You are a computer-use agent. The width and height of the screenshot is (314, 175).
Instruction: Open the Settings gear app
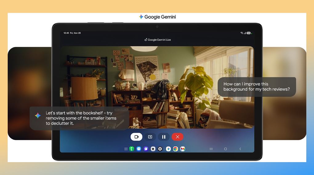[x=160, y=149]
